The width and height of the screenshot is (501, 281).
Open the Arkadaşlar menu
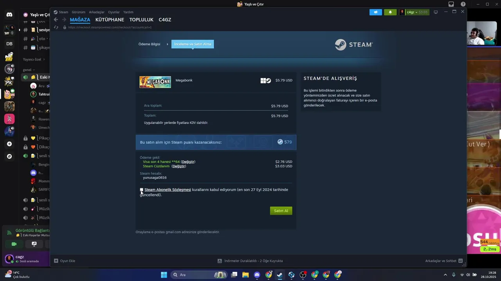pos(97,12)
